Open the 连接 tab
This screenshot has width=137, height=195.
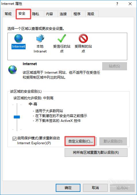63,14
